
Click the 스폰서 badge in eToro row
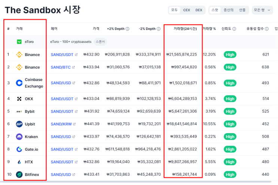click(x=100, y=42)
